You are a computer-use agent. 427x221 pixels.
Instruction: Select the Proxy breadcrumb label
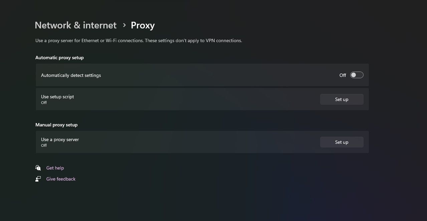coord(143,25)
